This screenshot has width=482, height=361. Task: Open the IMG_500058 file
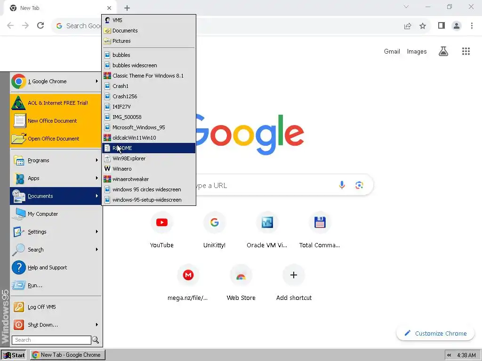(x=149, y=117)
